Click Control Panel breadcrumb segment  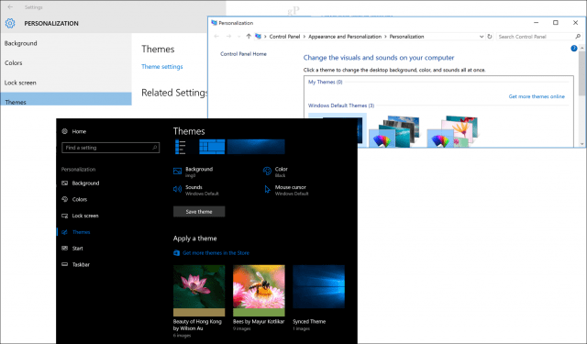pyautogui.click(x=284, y=37)
